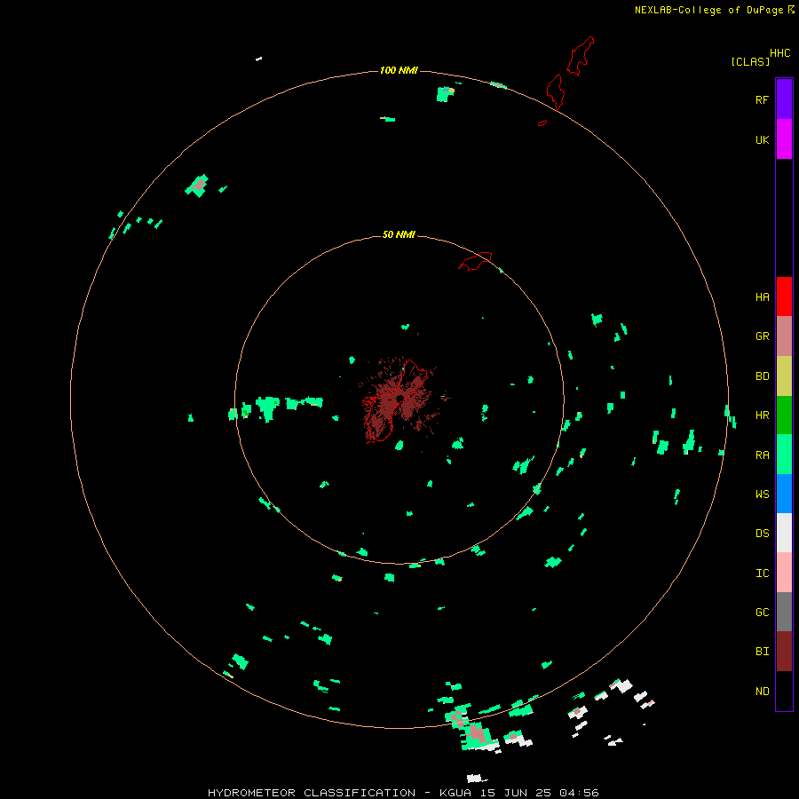The height and width of the screenshot is (799, 799).
Task: Select the BD yellow legend block
Action: [784, 376]
